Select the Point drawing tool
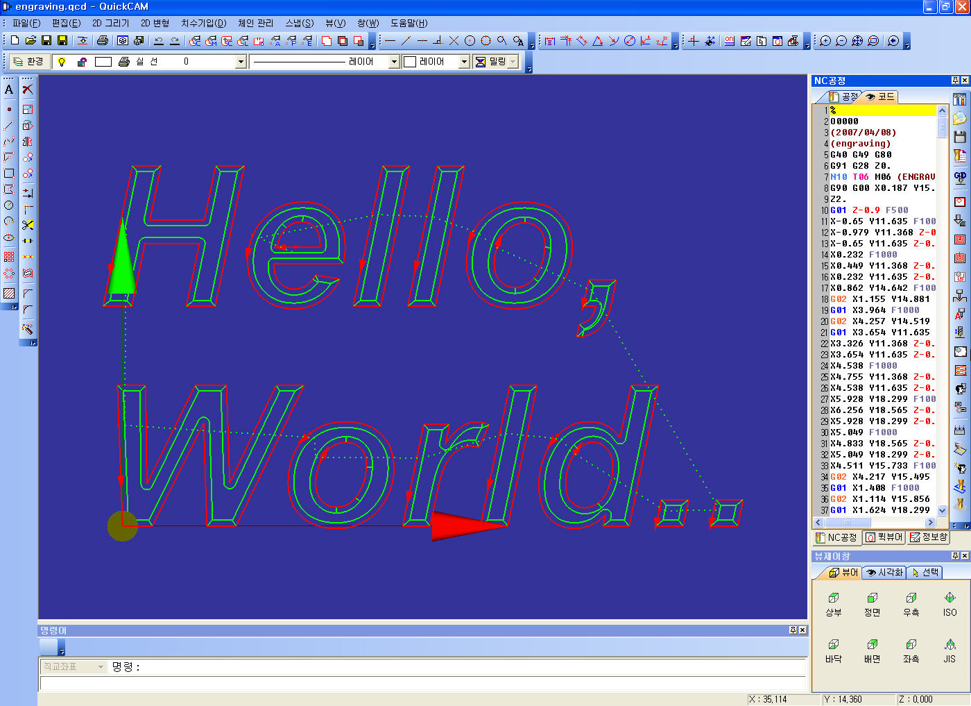This screenshot has width=971, height=706. tap(9, 109)
